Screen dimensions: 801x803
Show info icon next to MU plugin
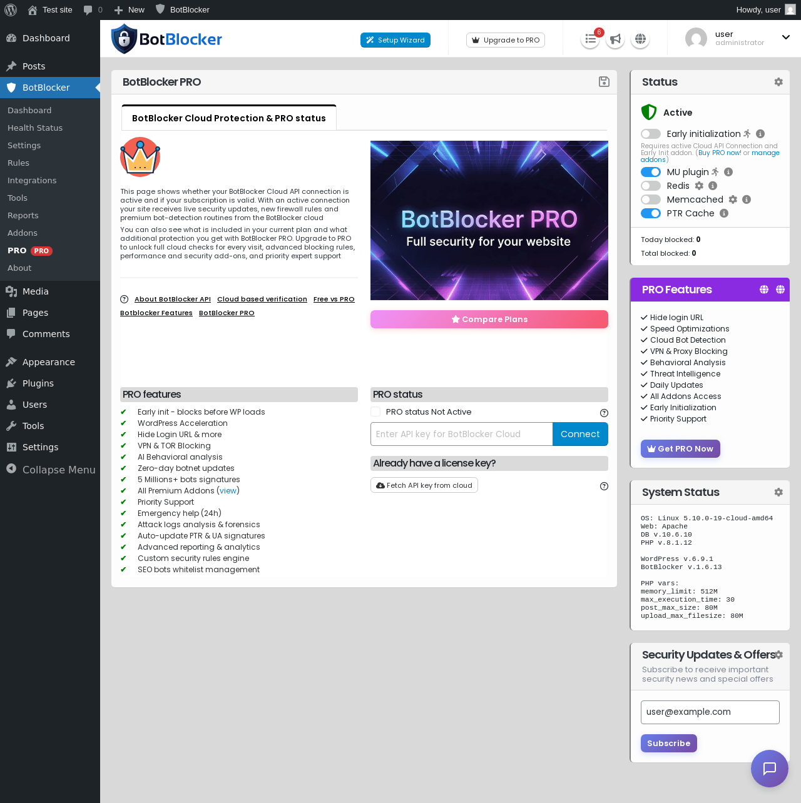tap(728, 172)
